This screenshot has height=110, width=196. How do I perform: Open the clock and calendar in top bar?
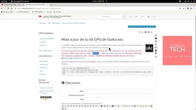tap(98, 1)
